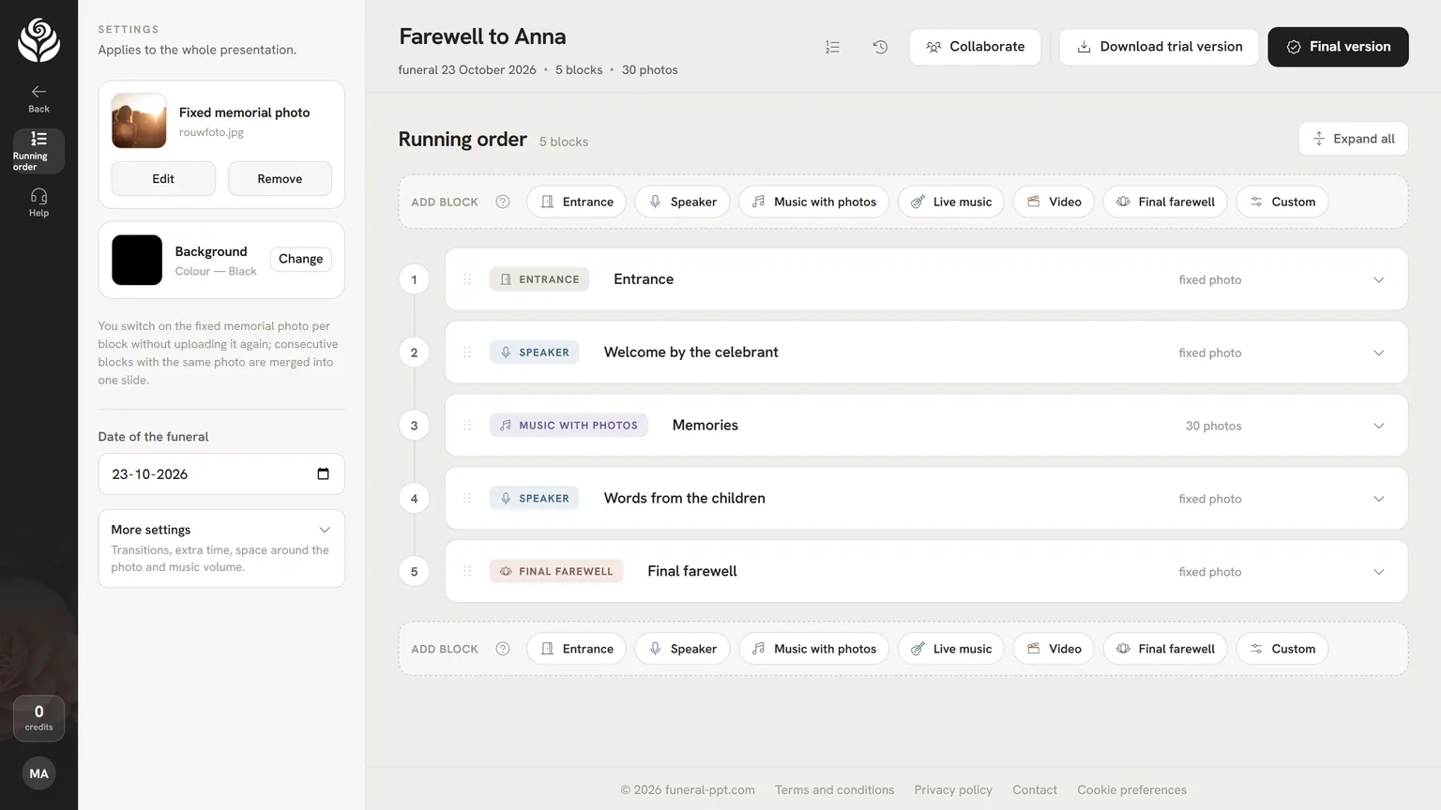Click the black background colour swatch
This screenshot has width=1441, height=810.
pyautogui.click(x=137, y=260)
